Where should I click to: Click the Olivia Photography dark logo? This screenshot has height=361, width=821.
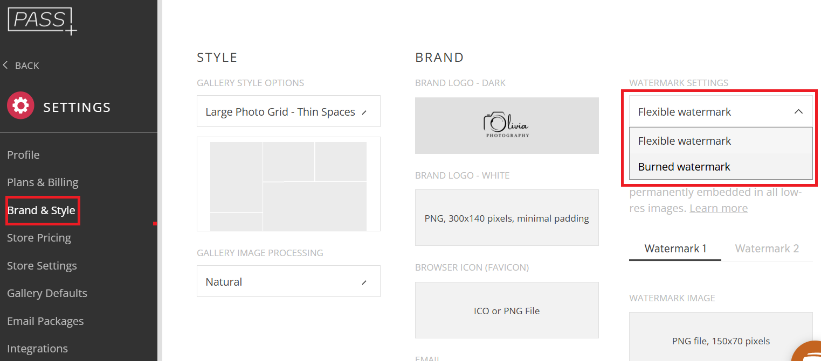click(507, 125)
